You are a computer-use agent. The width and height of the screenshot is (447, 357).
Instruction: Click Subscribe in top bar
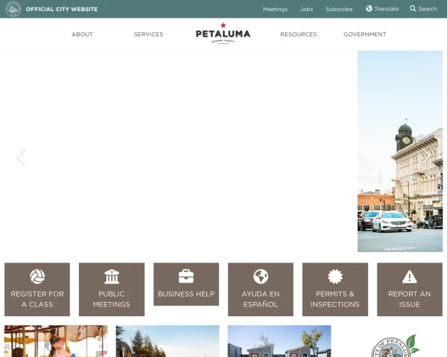tap(339, 9)
